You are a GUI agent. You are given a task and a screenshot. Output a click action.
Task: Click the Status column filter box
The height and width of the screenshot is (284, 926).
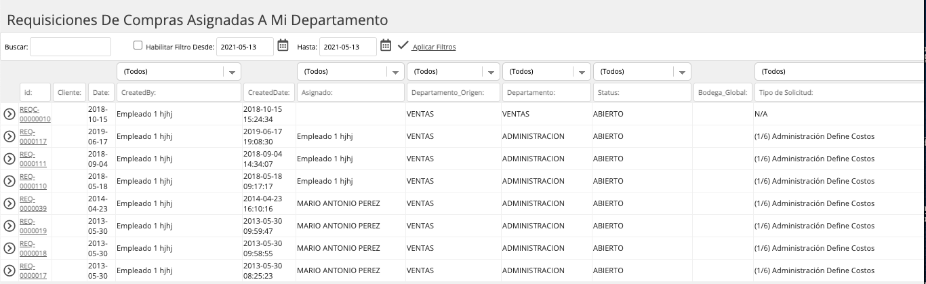(x=642, y=92)
